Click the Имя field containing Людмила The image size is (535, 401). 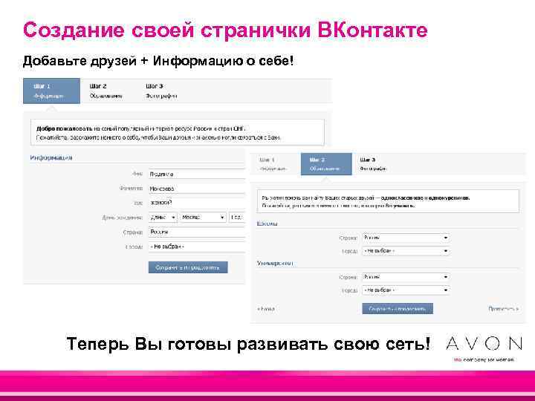point(196,175)
